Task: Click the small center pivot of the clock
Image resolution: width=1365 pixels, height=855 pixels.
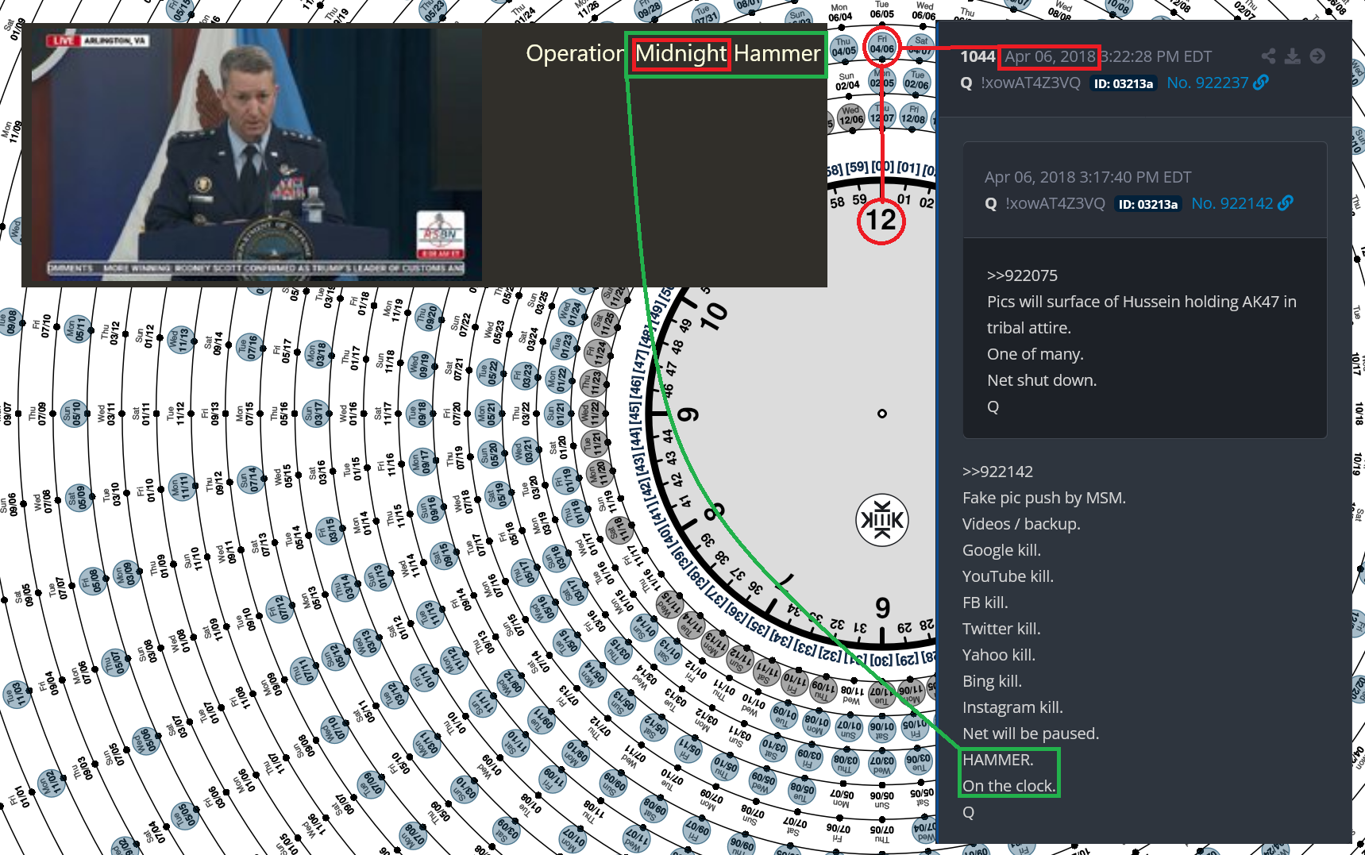Action: tap(881, 414)
